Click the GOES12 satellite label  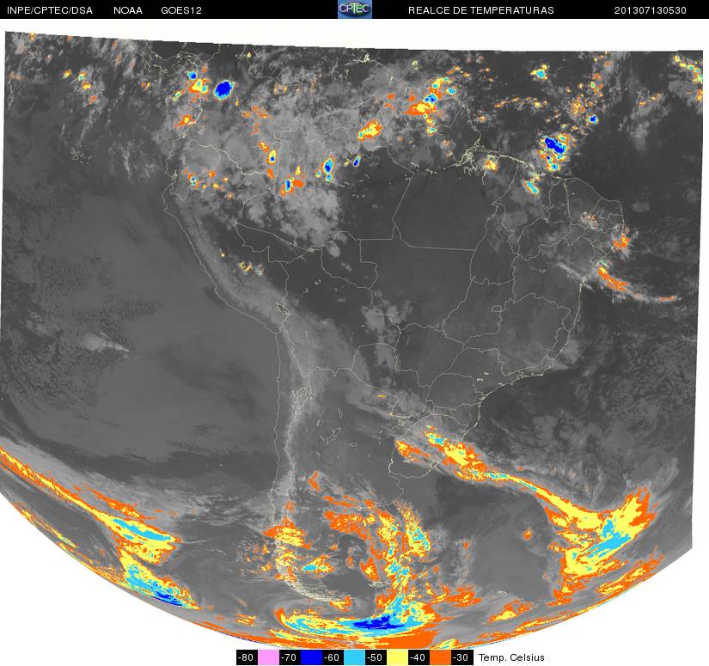181,10
